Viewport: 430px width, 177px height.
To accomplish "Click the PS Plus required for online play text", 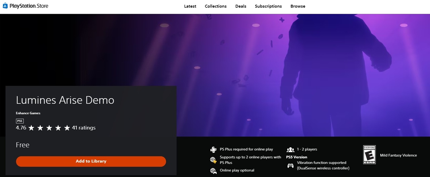I will (246, 149).
